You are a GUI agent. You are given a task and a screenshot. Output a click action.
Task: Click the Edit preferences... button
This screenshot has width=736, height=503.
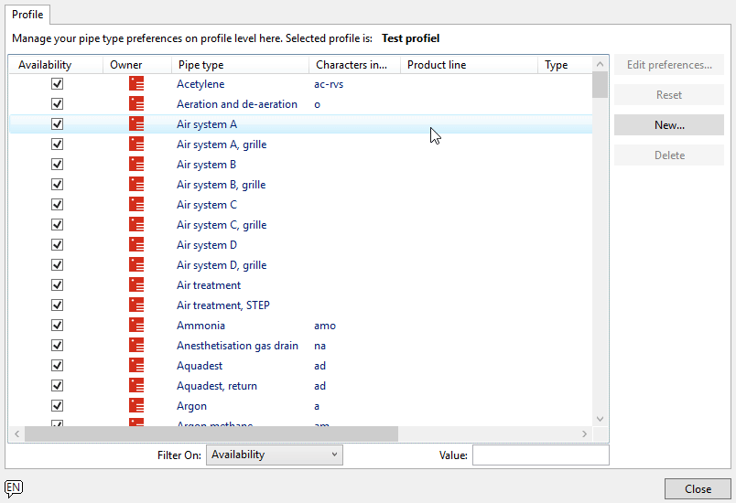point(669,65)
